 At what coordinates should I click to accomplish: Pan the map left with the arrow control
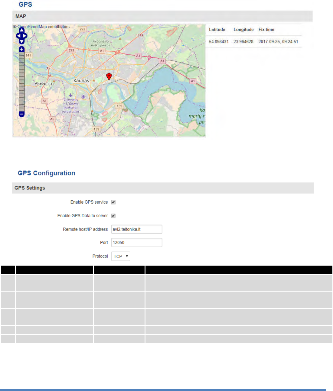coord(18,36)
